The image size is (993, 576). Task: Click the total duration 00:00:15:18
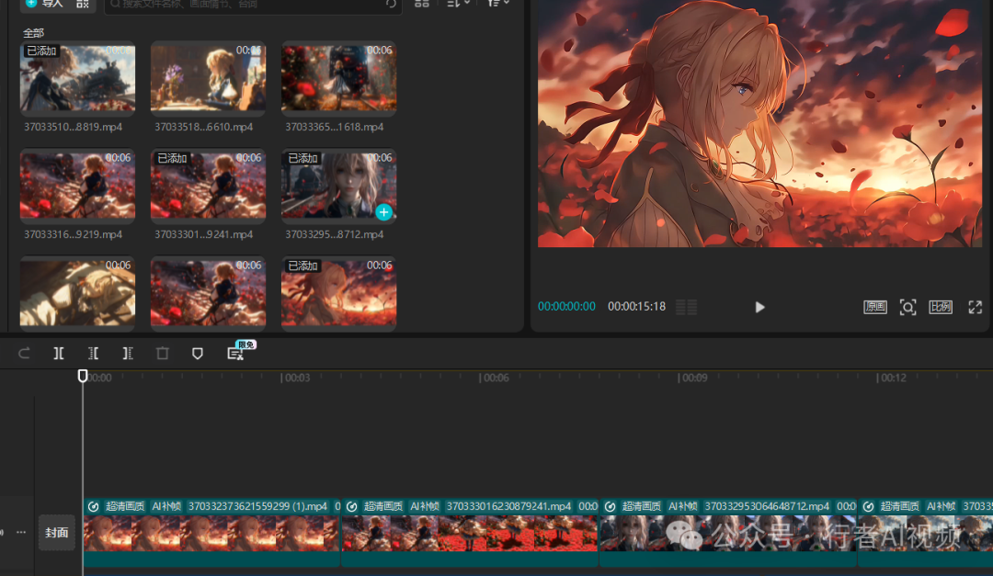click(x=636, y=306)
